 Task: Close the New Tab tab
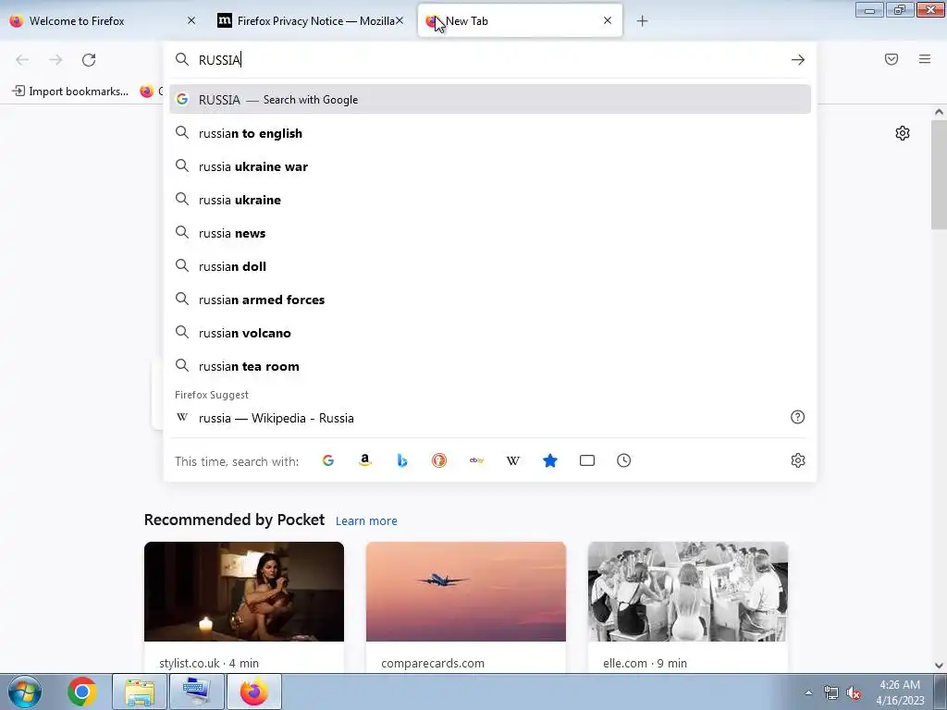pyautogui.click(x=608, y=20)
